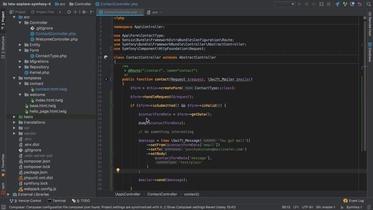Toggle tool window bars bottom-left icon

click(3, 207)
